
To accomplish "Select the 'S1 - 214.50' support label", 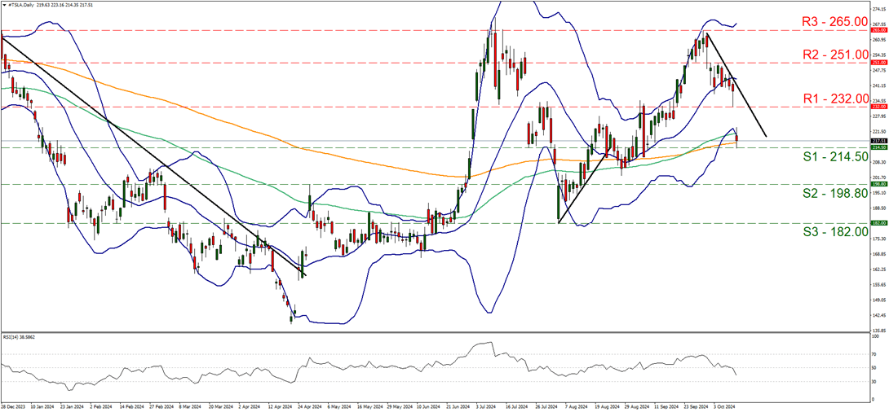I will pos(835,157).
